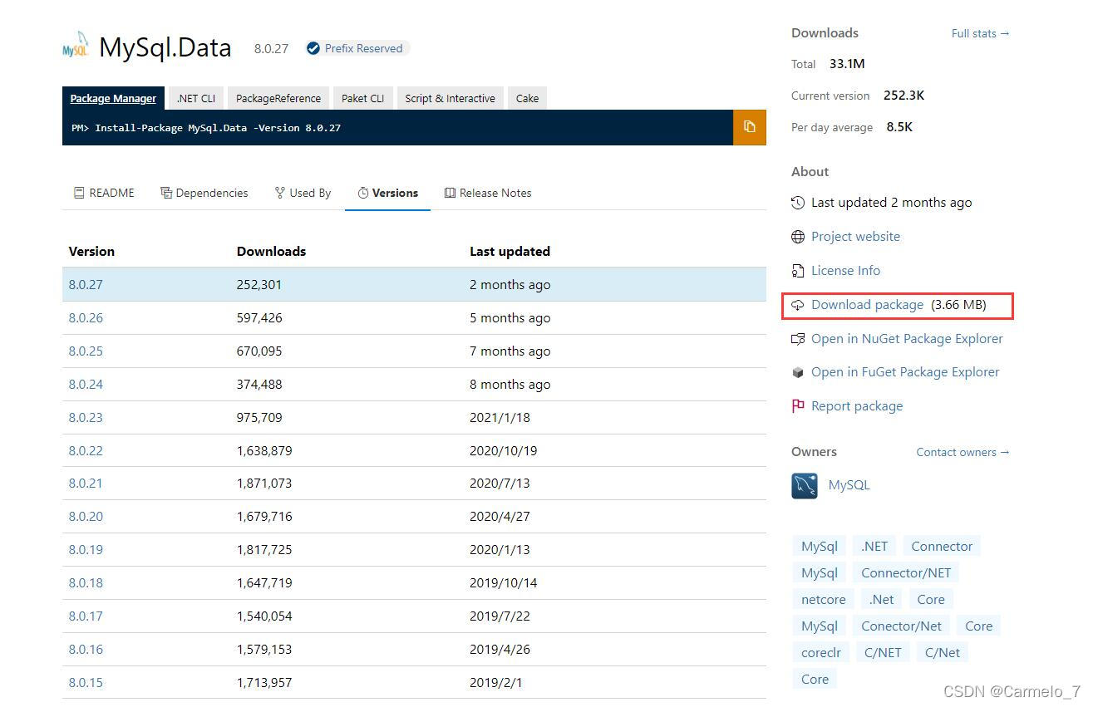Click the Prefix Reserved checkmark badge icon
The image size is (1093, 707).
coord(313,48)
